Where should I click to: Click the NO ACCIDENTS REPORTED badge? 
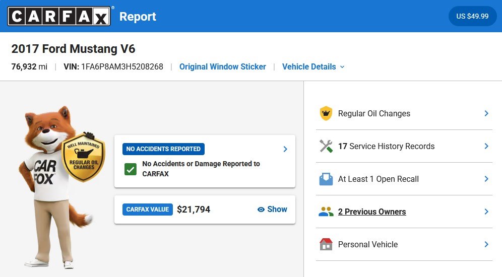pos(163,149)
